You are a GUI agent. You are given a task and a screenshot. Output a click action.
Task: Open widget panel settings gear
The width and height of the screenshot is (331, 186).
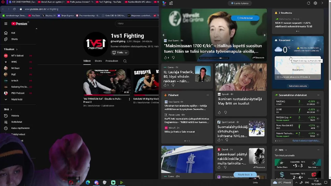click(315, 3)
